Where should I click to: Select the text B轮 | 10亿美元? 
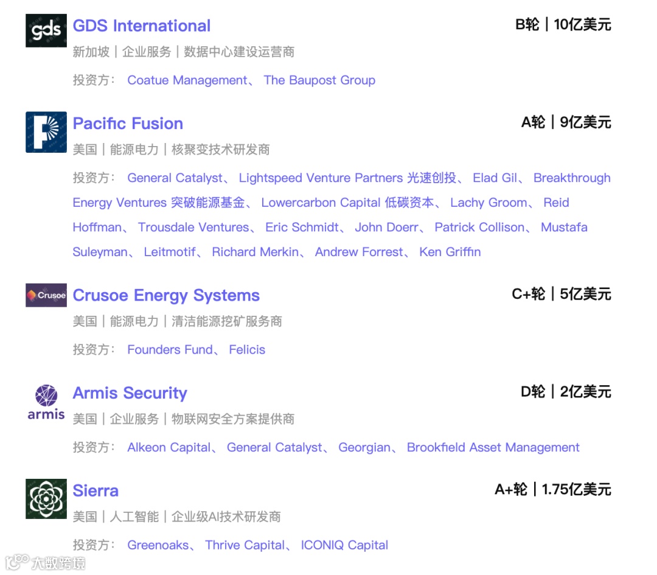point(563,25)
